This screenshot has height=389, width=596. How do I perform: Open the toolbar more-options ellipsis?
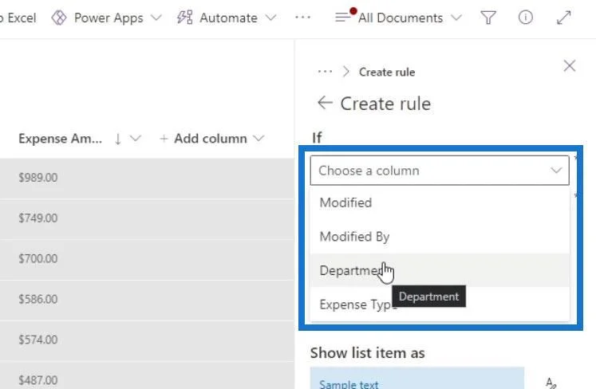click(x=302, y=18)
